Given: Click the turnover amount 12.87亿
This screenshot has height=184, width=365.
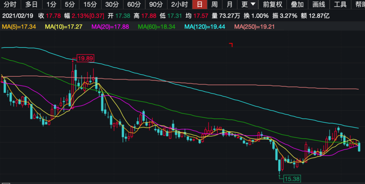Looking at the screenshot, I should pos(318,16).
